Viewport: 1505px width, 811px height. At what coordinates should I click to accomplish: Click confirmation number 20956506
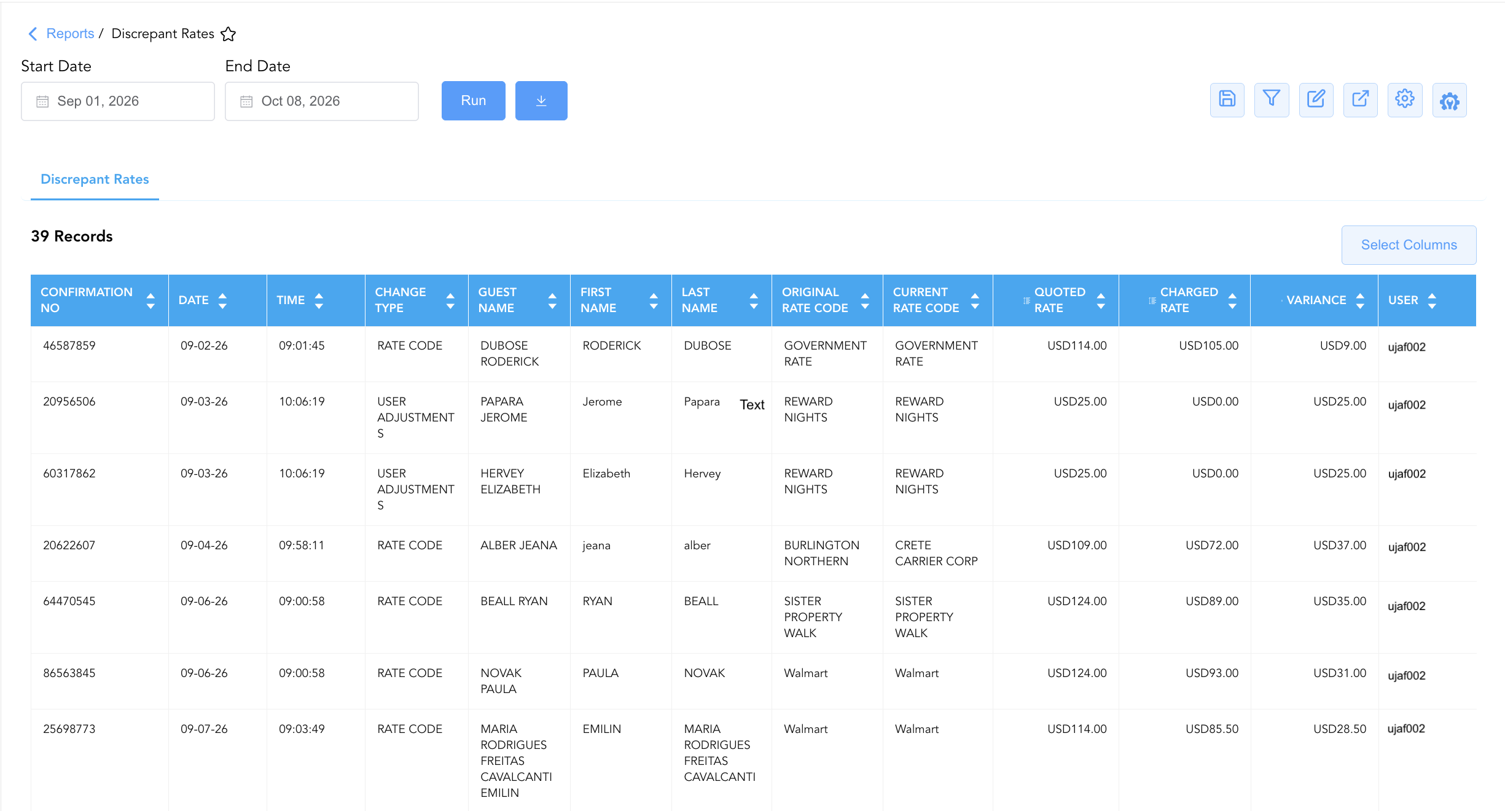click(x=69, y=402)
